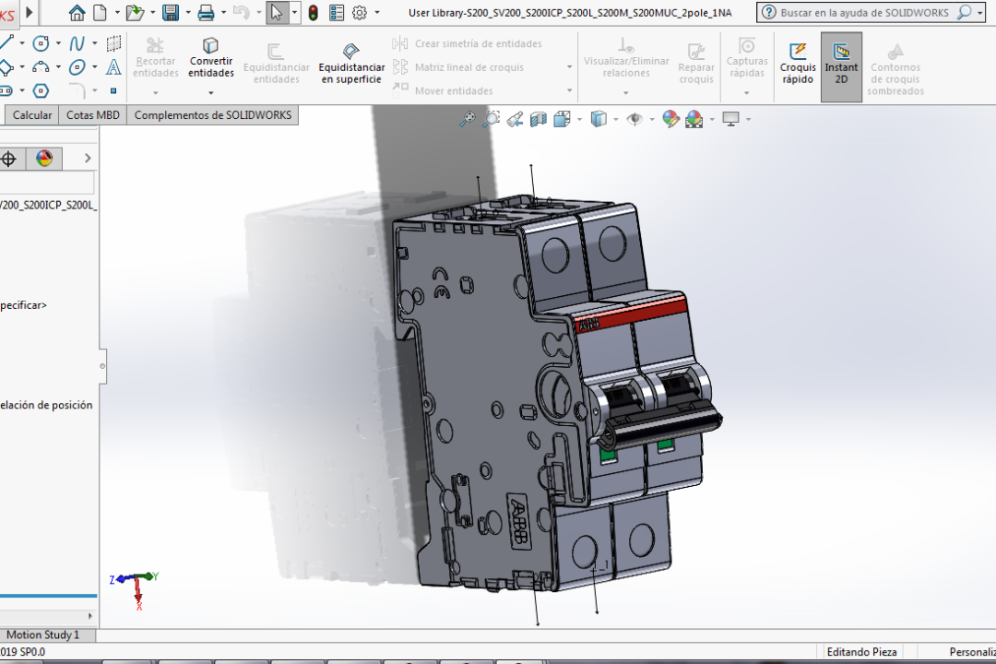Switch to the Cotas MBD tab
The height and width of the screenshot is (664, 996).
93,115
